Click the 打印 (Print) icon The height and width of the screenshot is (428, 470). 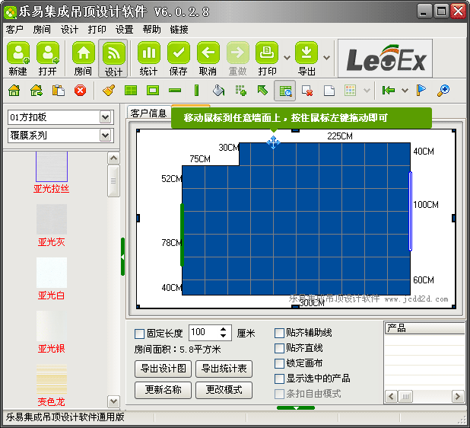(267, 53)
